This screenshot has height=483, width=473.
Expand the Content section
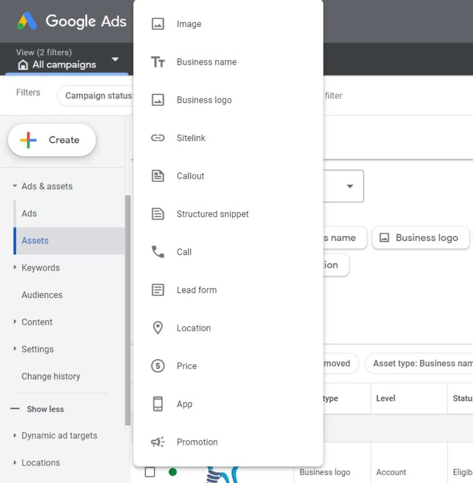pyautogui.click(x=15, y=322)
